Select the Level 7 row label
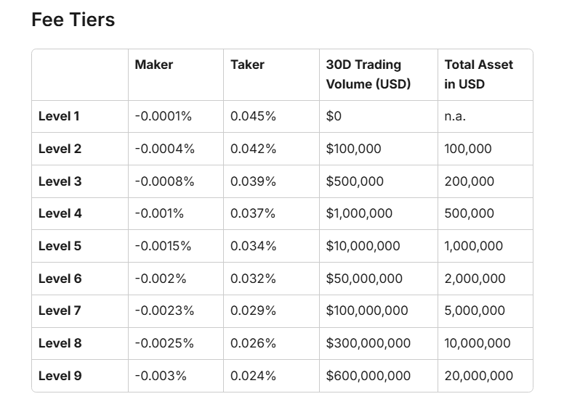 coord(60,311)
